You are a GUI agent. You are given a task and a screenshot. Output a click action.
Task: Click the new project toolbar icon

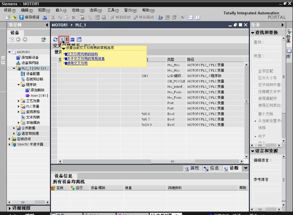click(x=7, y=17)
